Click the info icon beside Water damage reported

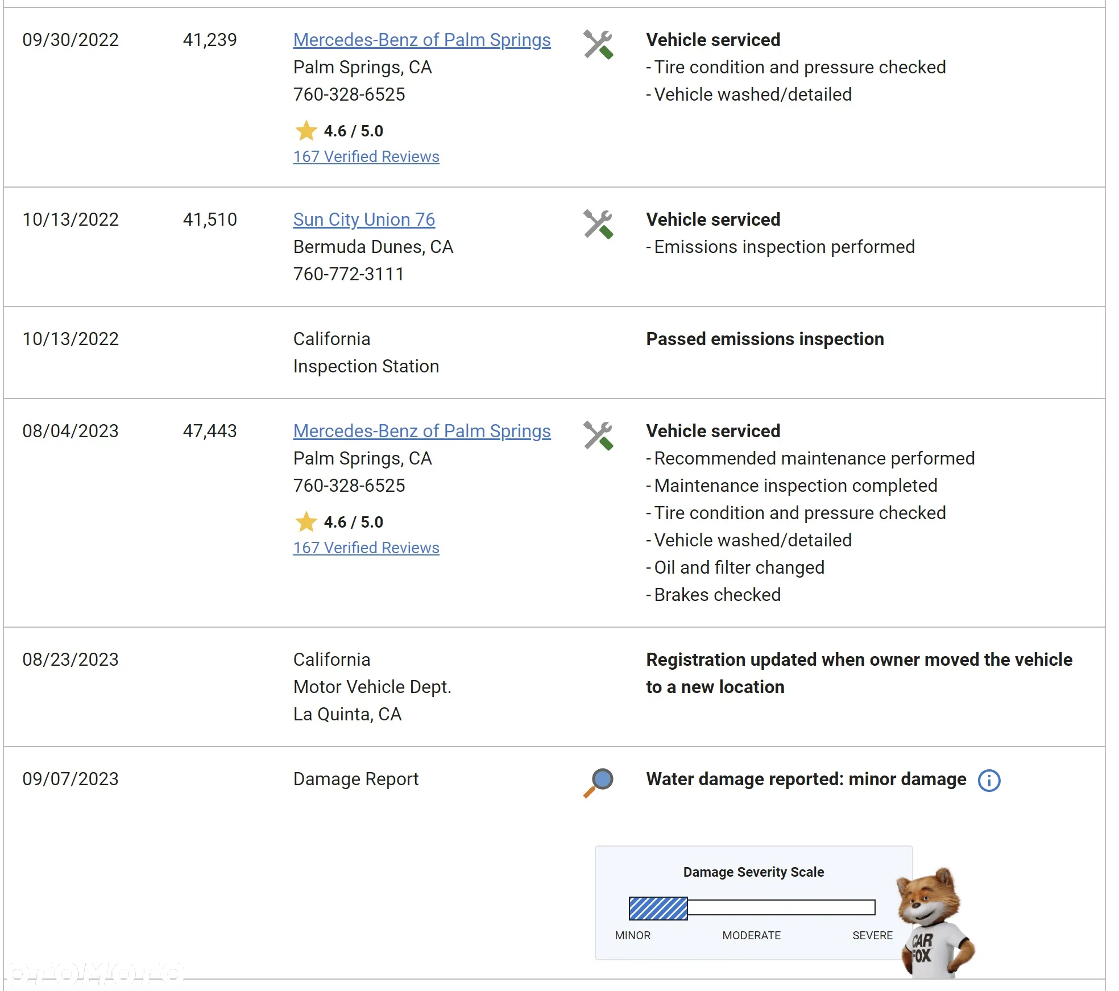pyautogui.click(x=989, y=780)
